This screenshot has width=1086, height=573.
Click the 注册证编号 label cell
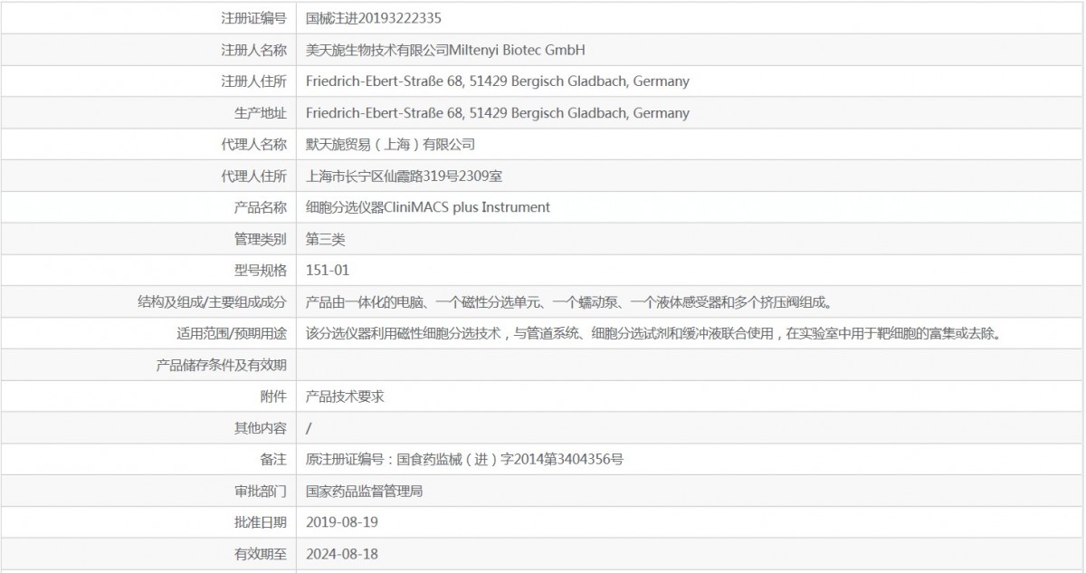click(253, 18)
